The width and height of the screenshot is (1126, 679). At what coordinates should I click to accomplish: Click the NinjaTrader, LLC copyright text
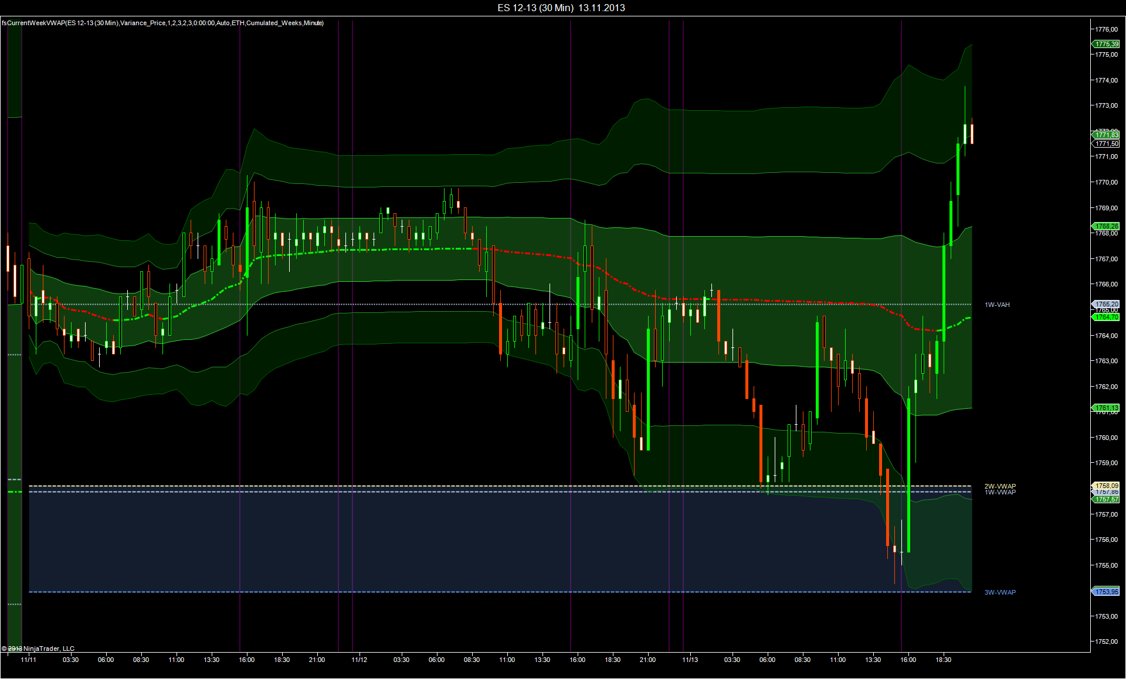click(38, 649)
